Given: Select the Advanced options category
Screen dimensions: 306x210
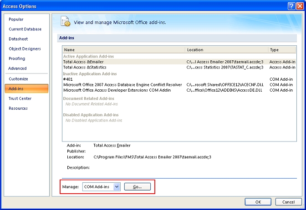Looking at the screenshot, I should [17, 68].
